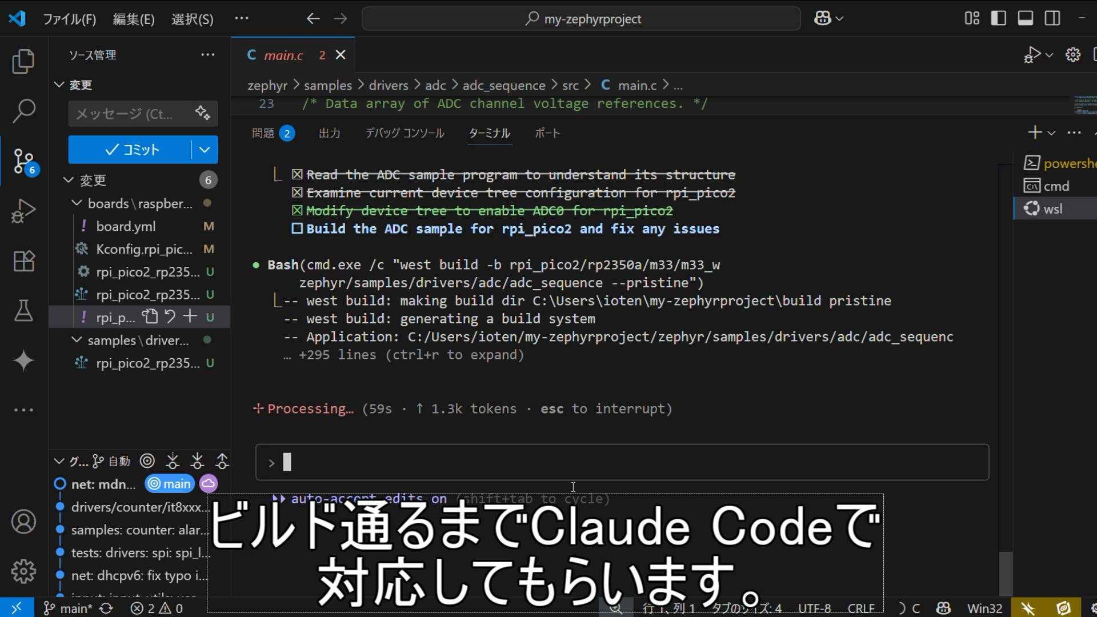Click the コミット commit button
1097x617 pixels.
(x=130, y=150)
